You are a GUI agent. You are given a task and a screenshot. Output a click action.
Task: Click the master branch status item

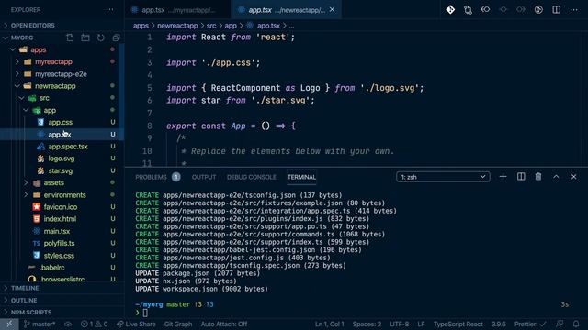point(40,324)
